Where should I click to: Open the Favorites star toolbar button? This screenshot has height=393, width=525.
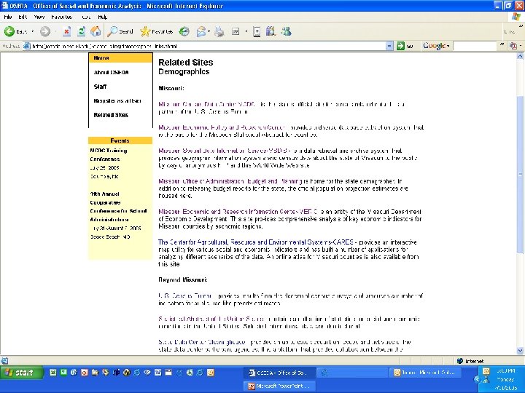coord(156,31)
